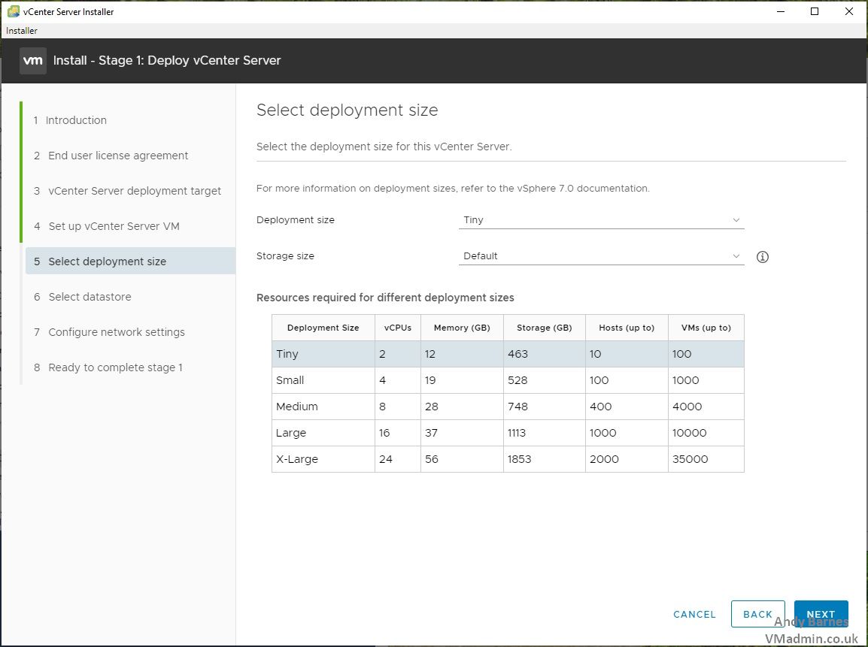Screen dimensions: 868x647
Task: Click the Select deployment size page heading
Action: coord(347,110)
